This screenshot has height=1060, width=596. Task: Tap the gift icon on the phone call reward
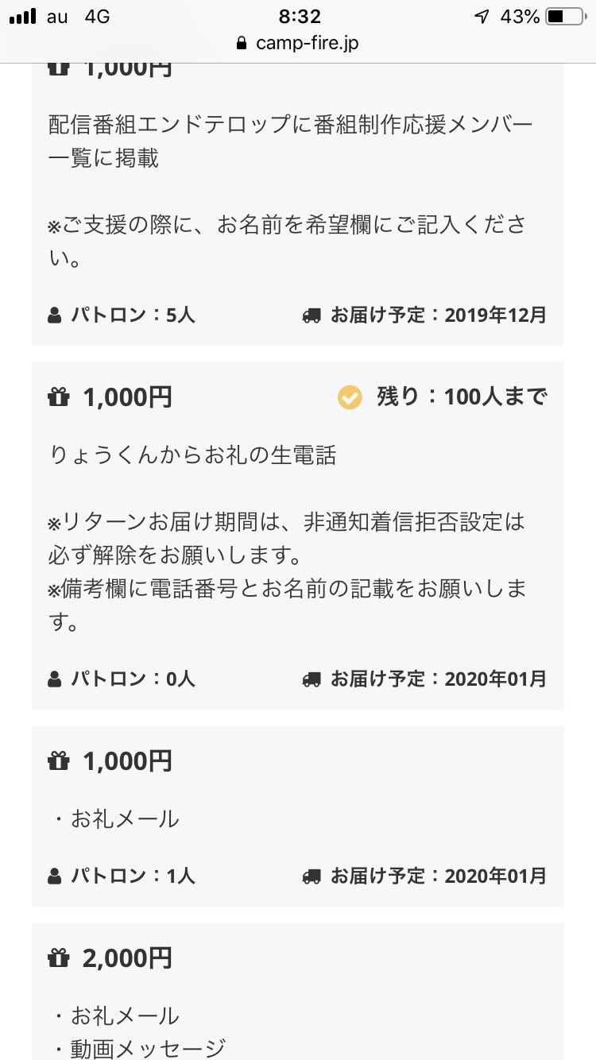[59, 397]
